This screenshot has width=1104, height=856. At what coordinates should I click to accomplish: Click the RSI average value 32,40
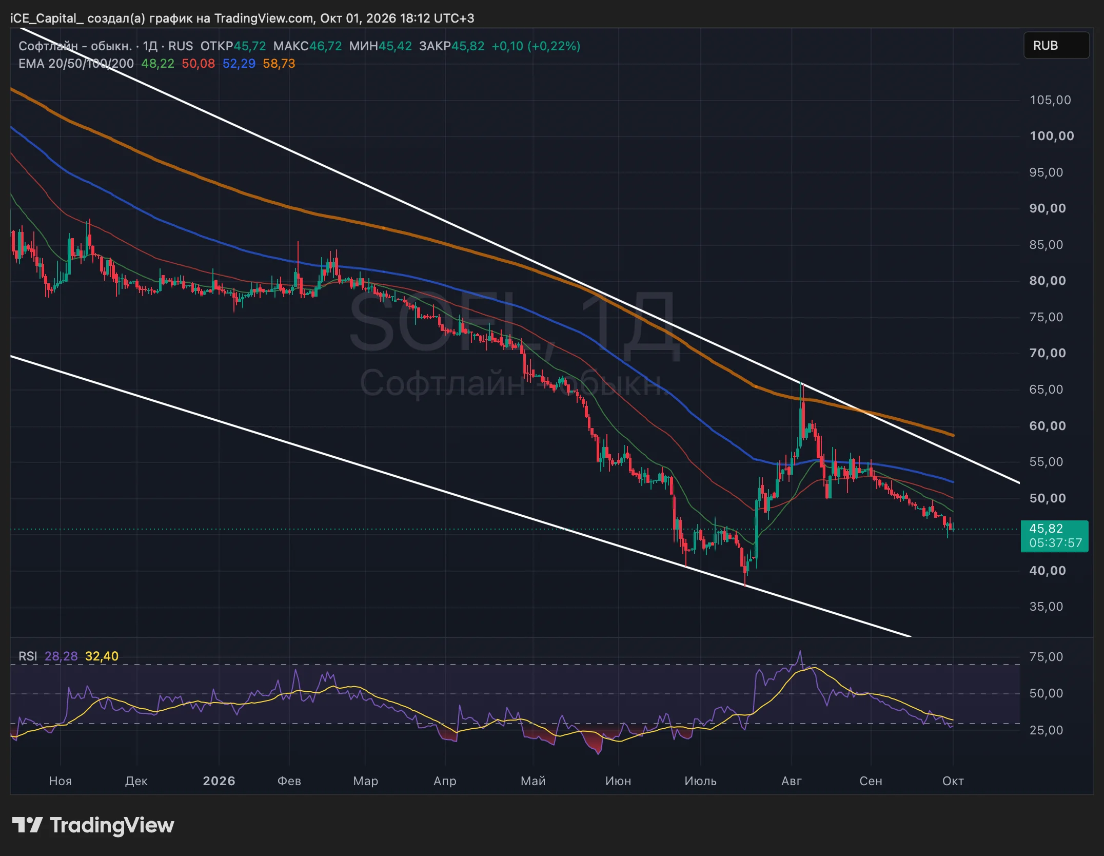[x=102, y=656]
